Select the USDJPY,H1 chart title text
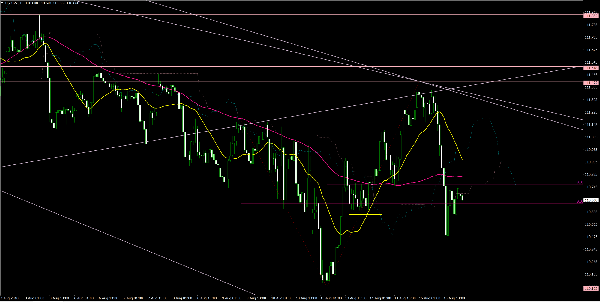 14,3
